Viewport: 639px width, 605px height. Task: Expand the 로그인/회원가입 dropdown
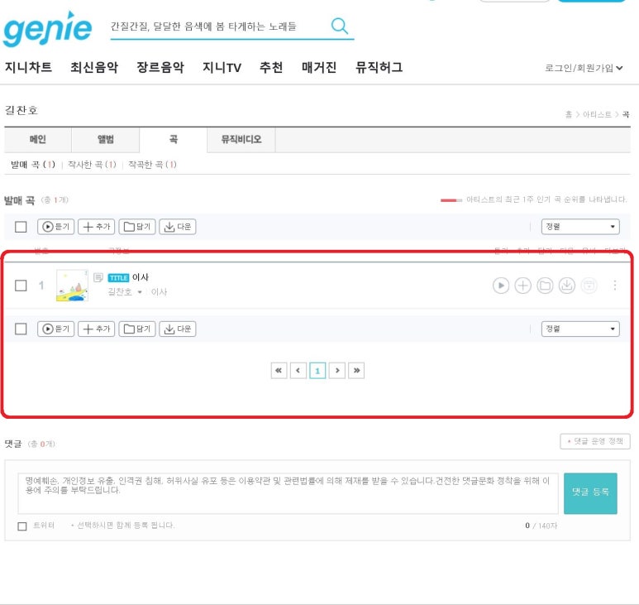[584, 68]
